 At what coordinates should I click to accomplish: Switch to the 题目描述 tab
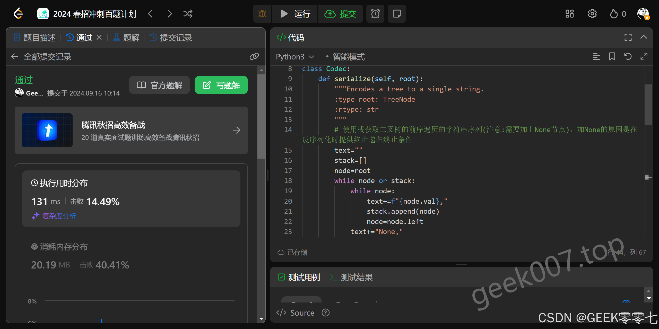coord(35,38)
